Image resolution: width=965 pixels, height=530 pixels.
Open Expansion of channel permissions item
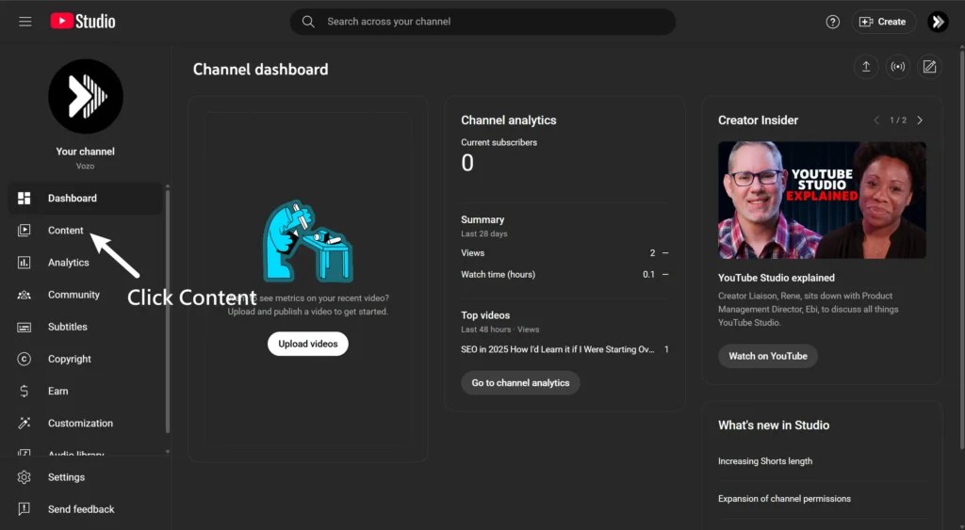click(784, 499)
